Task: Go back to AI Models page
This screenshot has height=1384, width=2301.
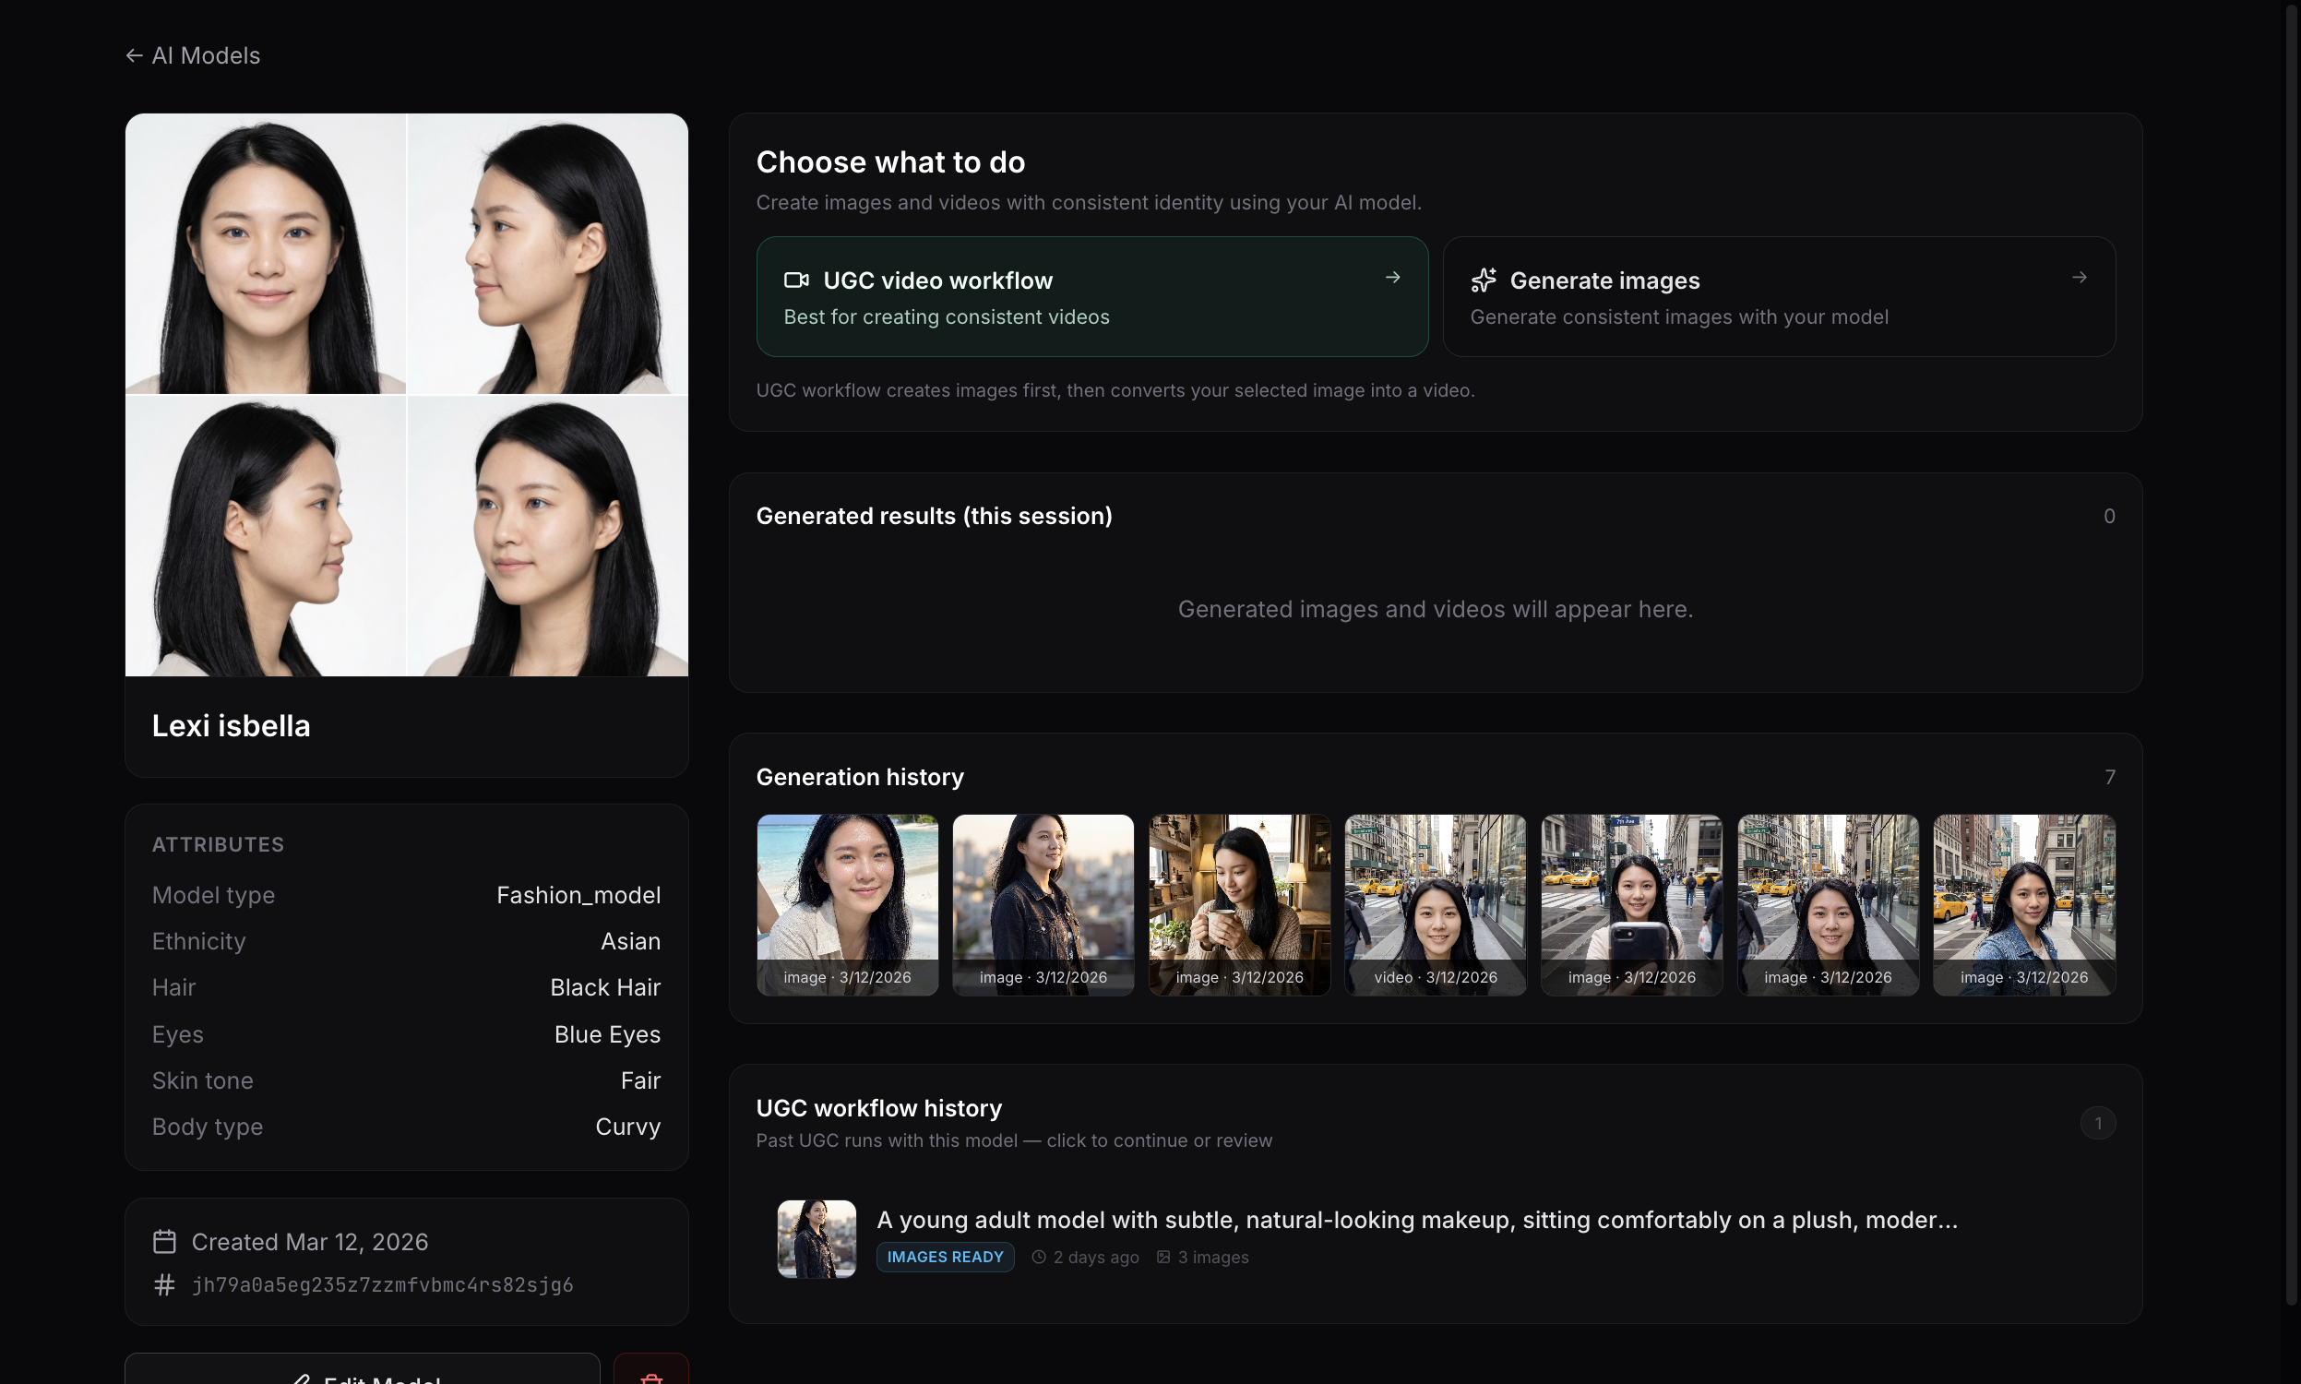Action: [205, 56]
